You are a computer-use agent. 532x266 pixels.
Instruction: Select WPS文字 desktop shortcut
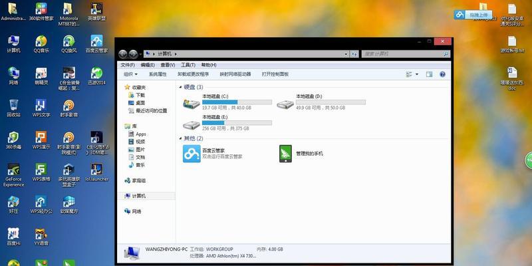point(41,108)
